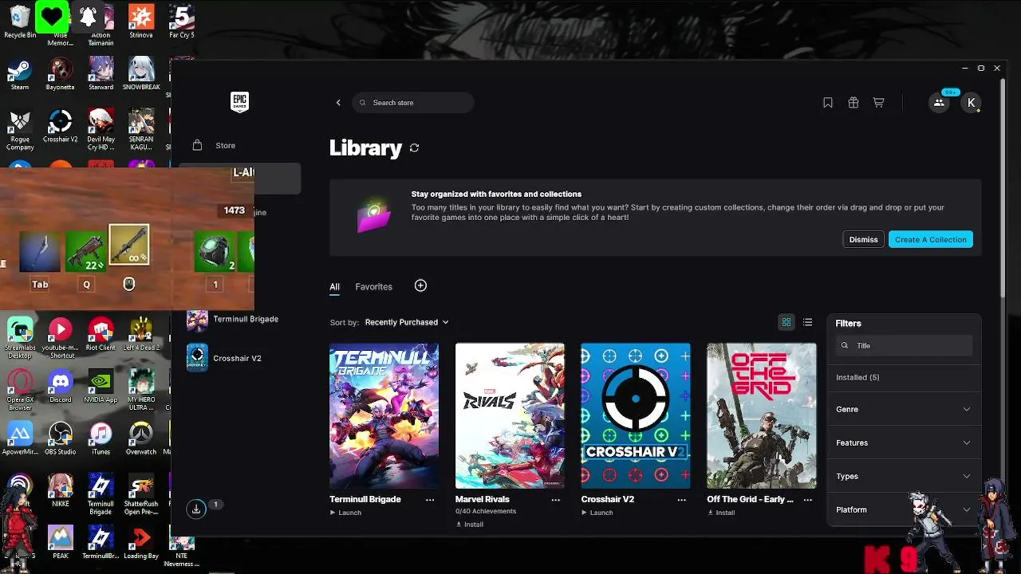Select the Strinova desktop shortcut
Viewport: 1021px width, 574px height.
tap(141, 22)
